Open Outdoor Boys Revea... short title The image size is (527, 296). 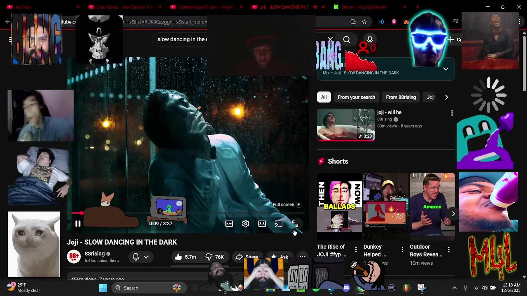pyautogui.click(x=426, y=250)
